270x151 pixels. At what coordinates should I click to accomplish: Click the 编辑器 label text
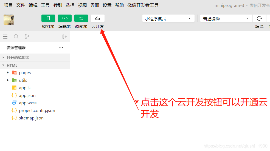pos(65,27)
